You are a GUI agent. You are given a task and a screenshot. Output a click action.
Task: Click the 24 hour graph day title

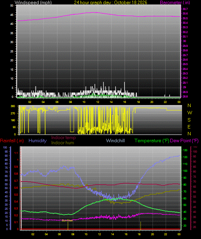coord(110,2)
